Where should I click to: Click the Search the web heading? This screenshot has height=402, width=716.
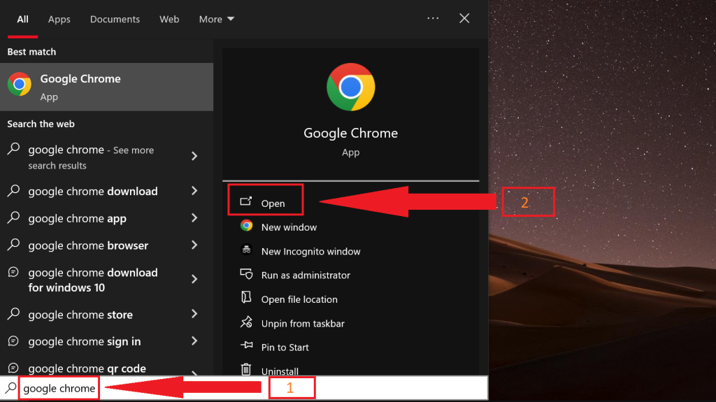point(41,124)
